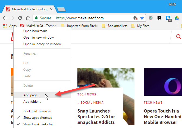Select Add folder... menu entry
Image resolution: width=182 pixels, height=134 pixels.
pyautogui.click(x=32, y=102)
